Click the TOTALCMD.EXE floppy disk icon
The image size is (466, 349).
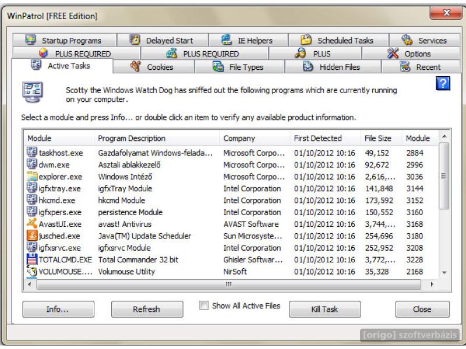(32, 259)
